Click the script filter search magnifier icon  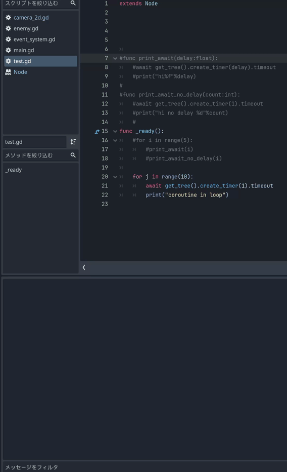73,3
